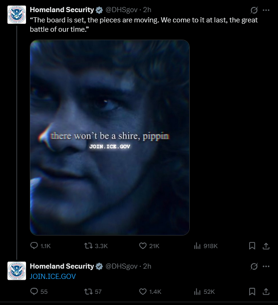Screen dimensions: 278x305
Task: Share the first post via share icon
Action: [266, 246]
